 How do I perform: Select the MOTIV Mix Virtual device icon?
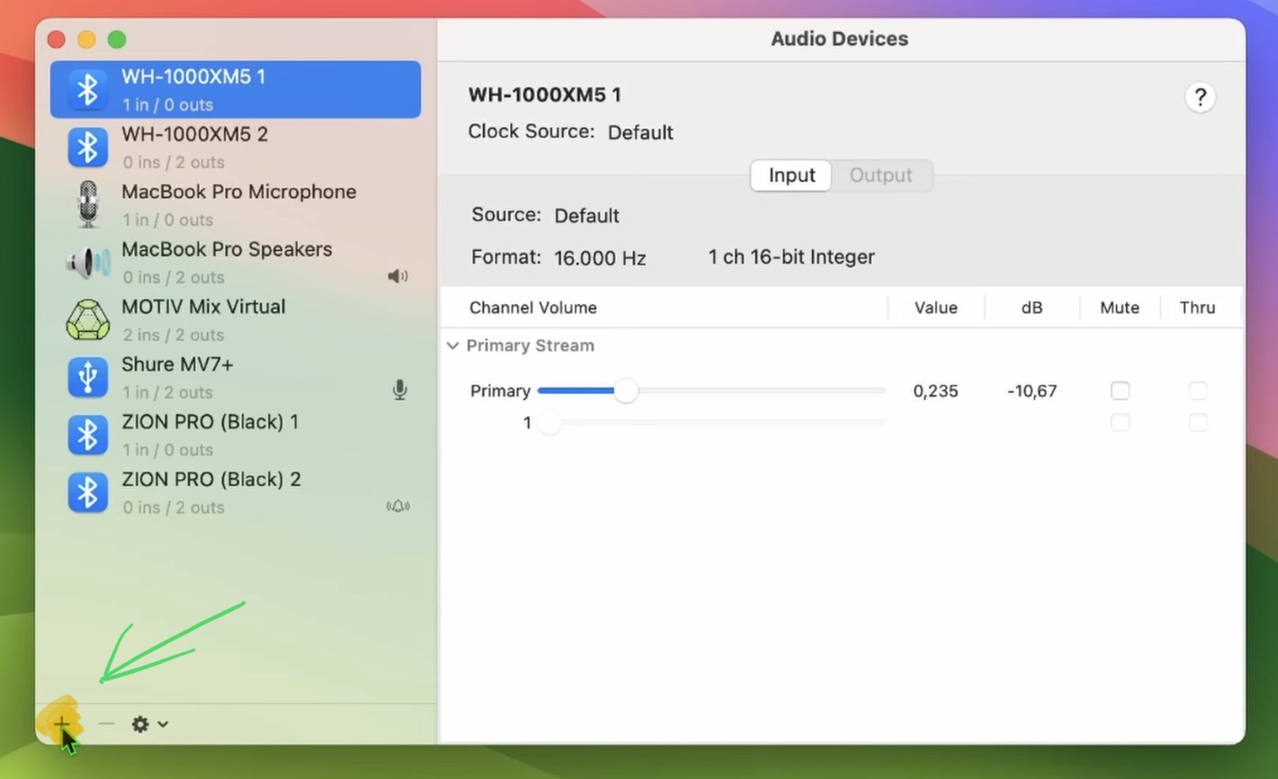pyautogui.click(x=87, y=319)
